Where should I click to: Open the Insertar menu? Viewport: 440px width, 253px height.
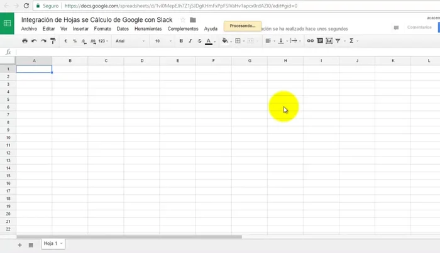80,29
